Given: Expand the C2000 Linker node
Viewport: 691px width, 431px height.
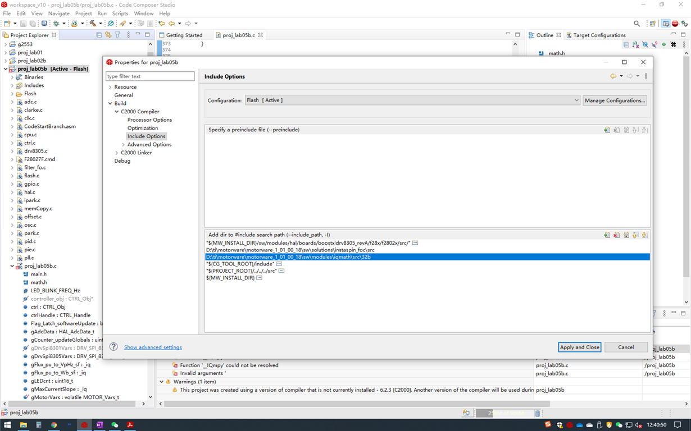Looking at the screenshot, I should point(117,153).
